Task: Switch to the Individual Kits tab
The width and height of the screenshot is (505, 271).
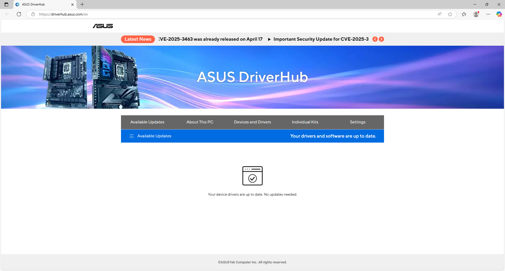Action: click(305, 122)
